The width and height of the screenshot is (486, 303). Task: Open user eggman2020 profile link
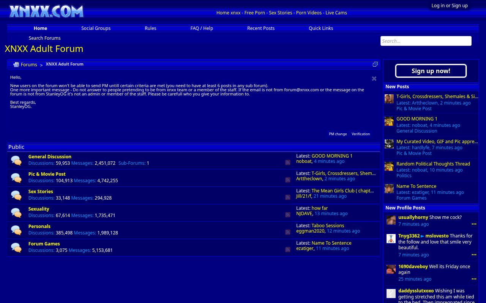pyautogui.click(x=310, y=231)
